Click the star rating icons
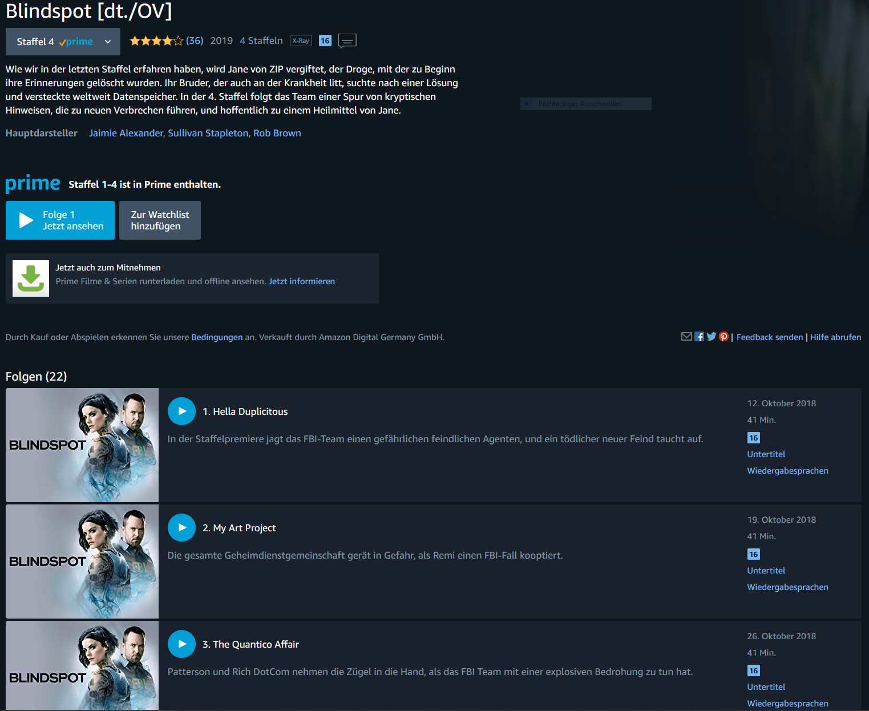The image size is (869, 711). coord(156,41)
